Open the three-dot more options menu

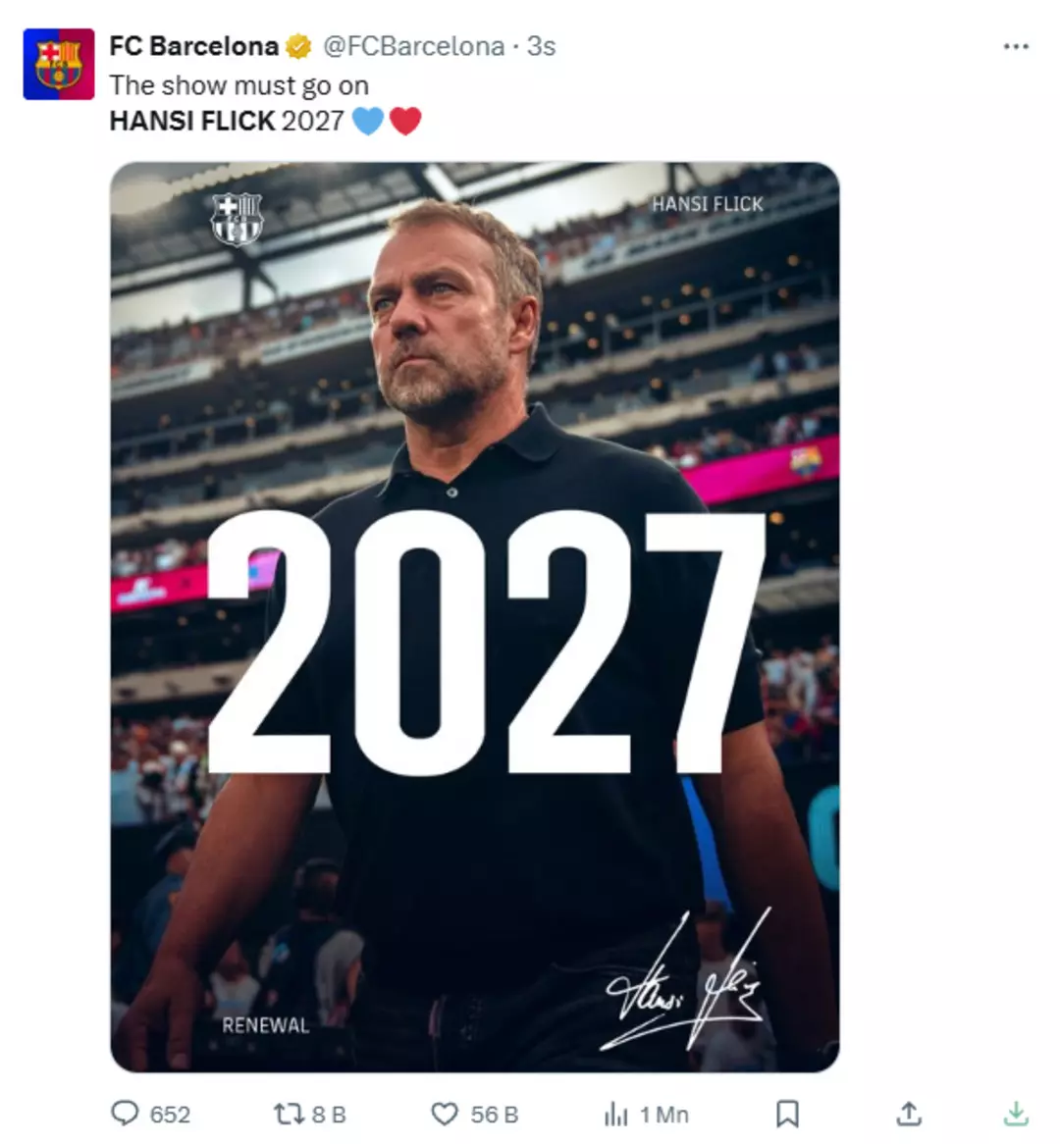pos(1016,47)
